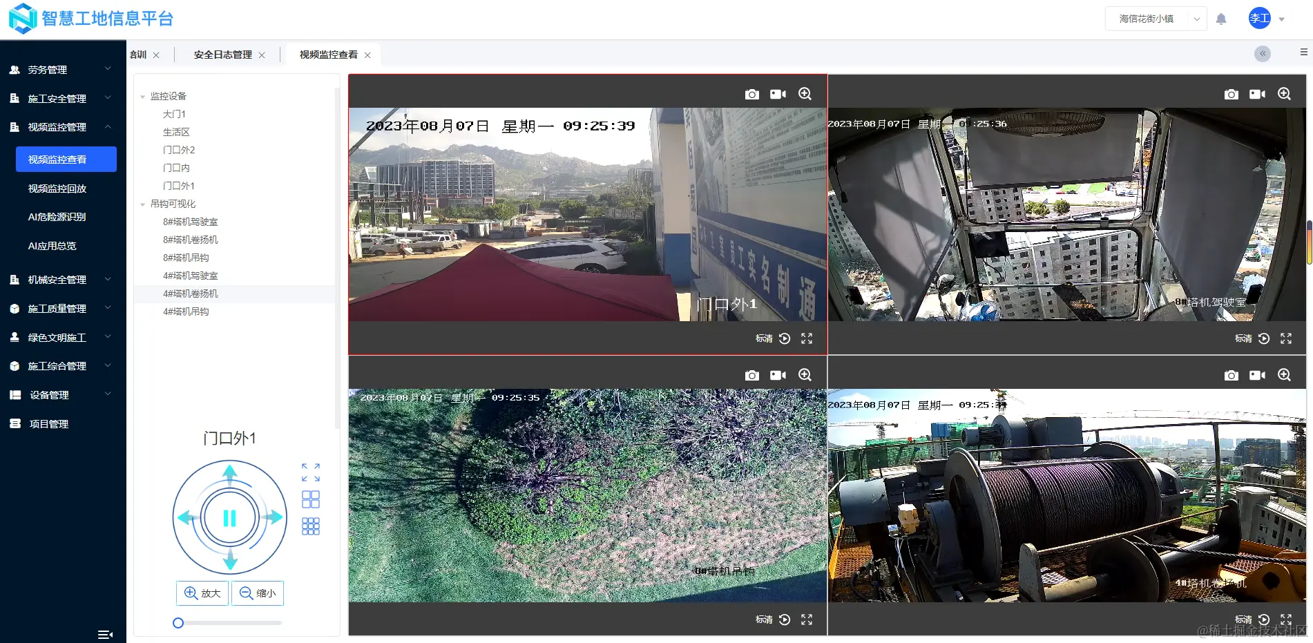This screenshot has height=643, width=1313.
Task: Open notifications bell
Action: [x=1221, y=19]
